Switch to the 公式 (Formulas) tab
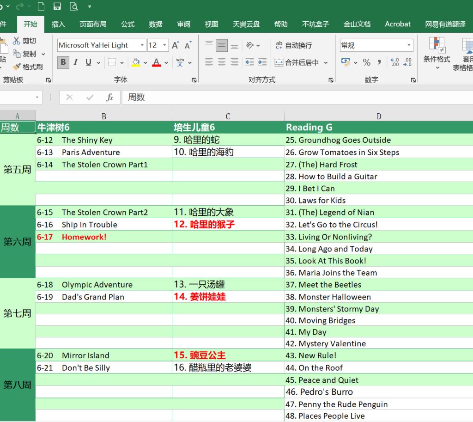The image size is (473, 422). point(128,24)
